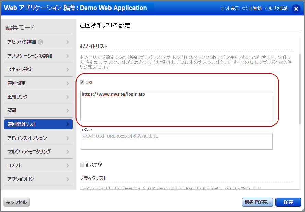This screenshot has width=305, height=212.
Task: Expand the 重複リンク chevron arrow
Action: click(68, 97)
